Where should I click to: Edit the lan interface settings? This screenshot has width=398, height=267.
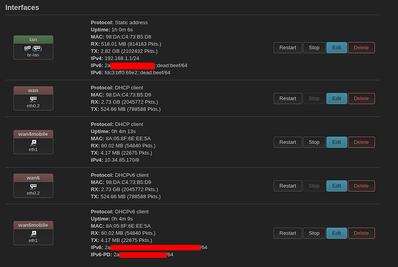(x=337, y=48)
